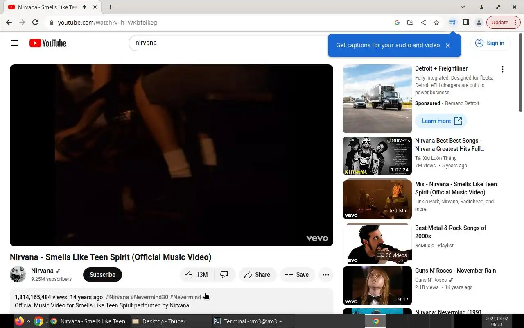Click the address bar URL
Viewport: 524px width, 328px height.
point(107,23)
